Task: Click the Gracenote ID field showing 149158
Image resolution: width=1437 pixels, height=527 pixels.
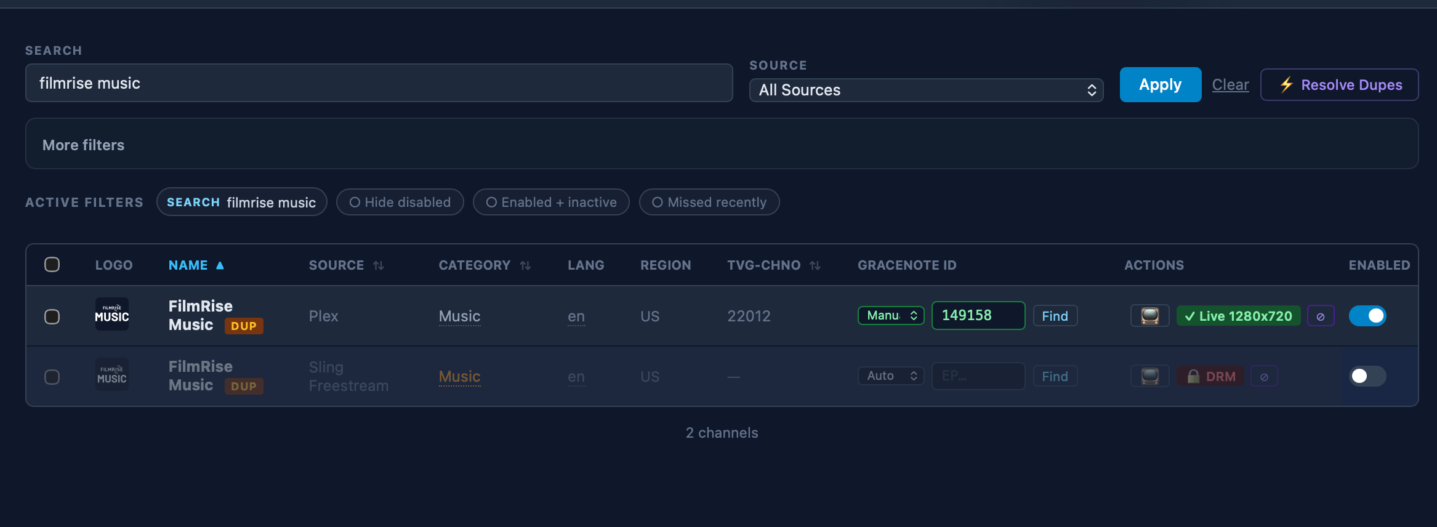Action: tap(978, 316)
